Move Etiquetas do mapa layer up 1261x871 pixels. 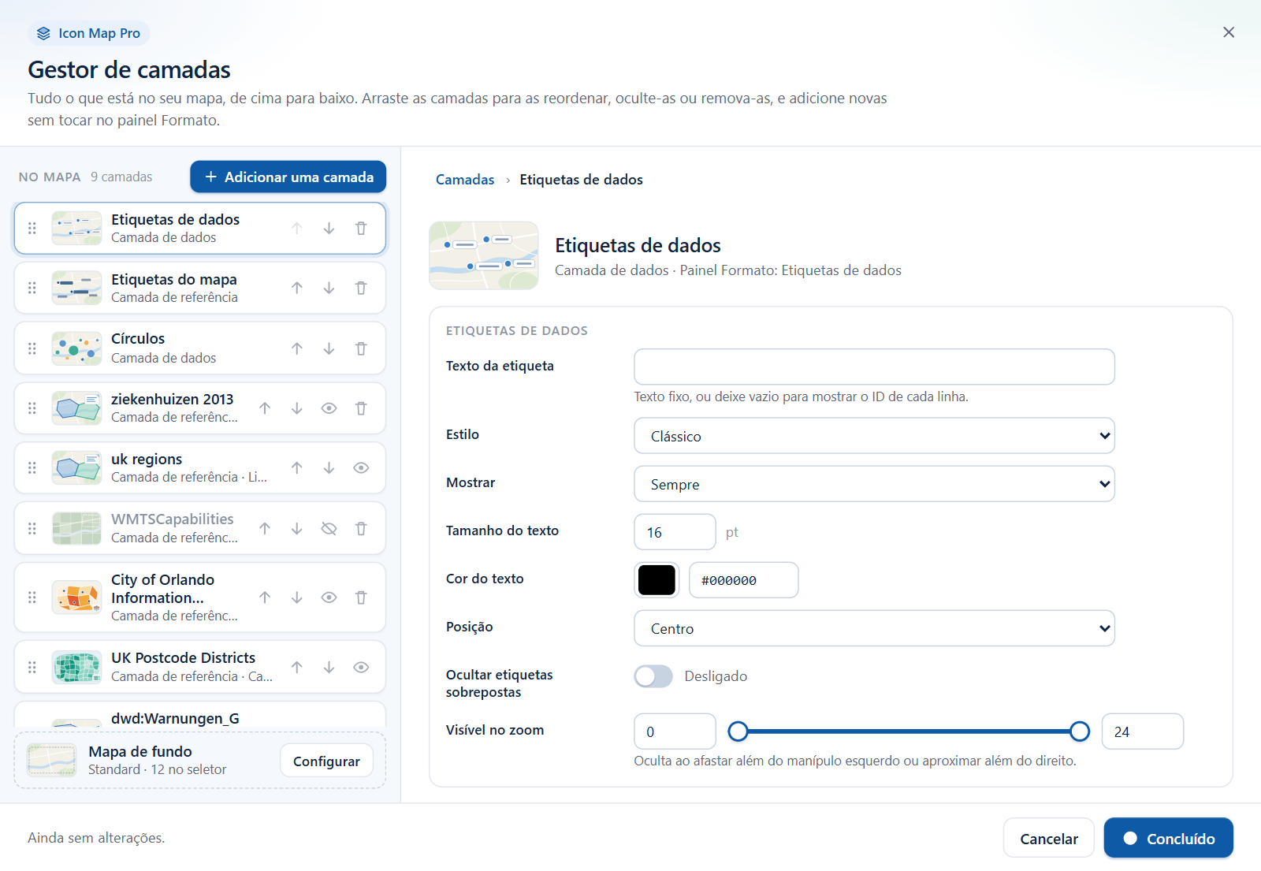point(297,288)
